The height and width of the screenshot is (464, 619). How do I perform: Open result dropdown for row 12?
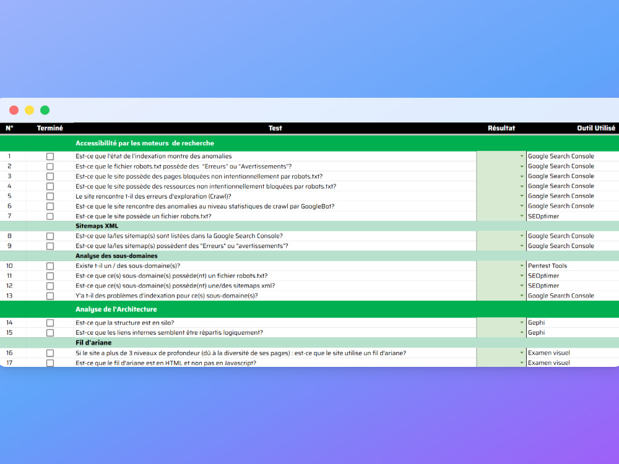click(521, 286)
